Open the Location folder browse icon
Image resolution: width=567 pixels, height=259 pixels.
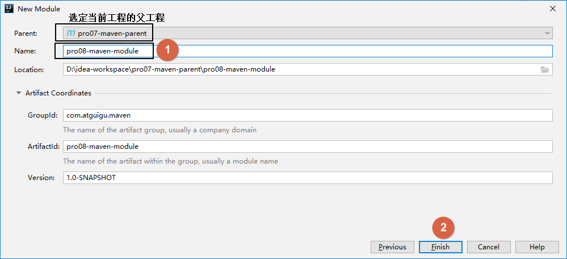click(545, 69)
